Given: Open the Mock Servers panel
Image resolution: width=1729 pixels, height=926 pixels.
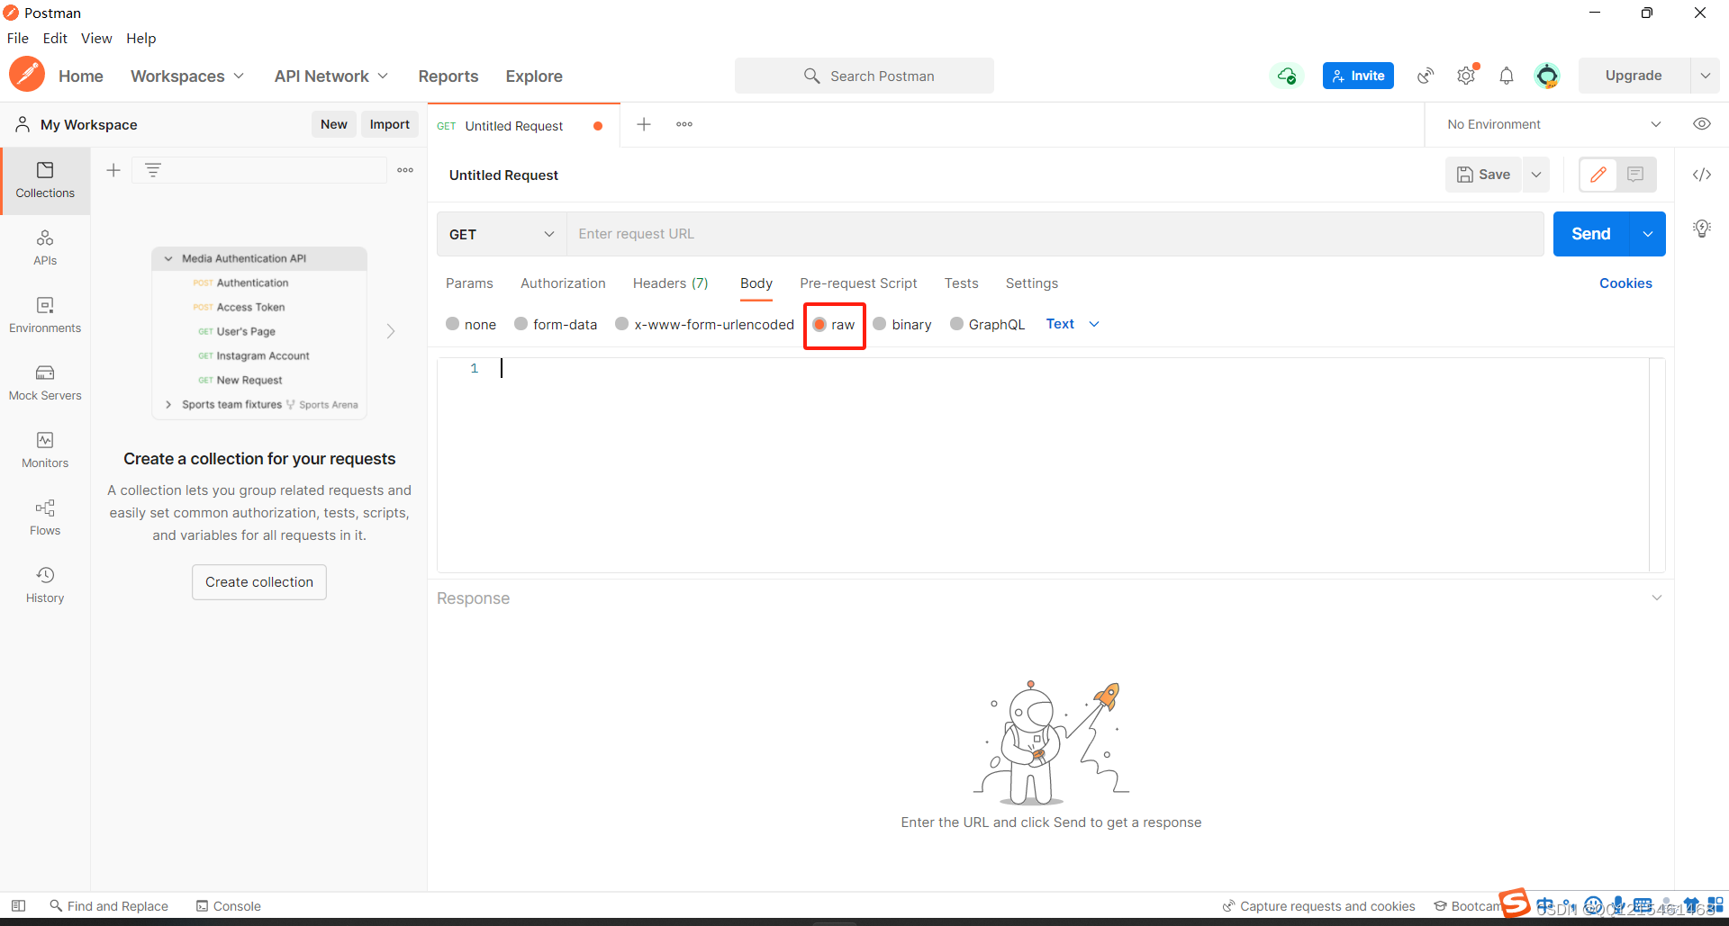Looking at the screenshot, I should 45,383.
